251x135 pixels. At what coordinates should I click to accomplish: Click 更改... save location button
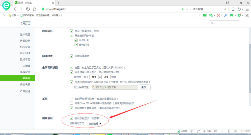pyautogui.click(x=145, y=87)
